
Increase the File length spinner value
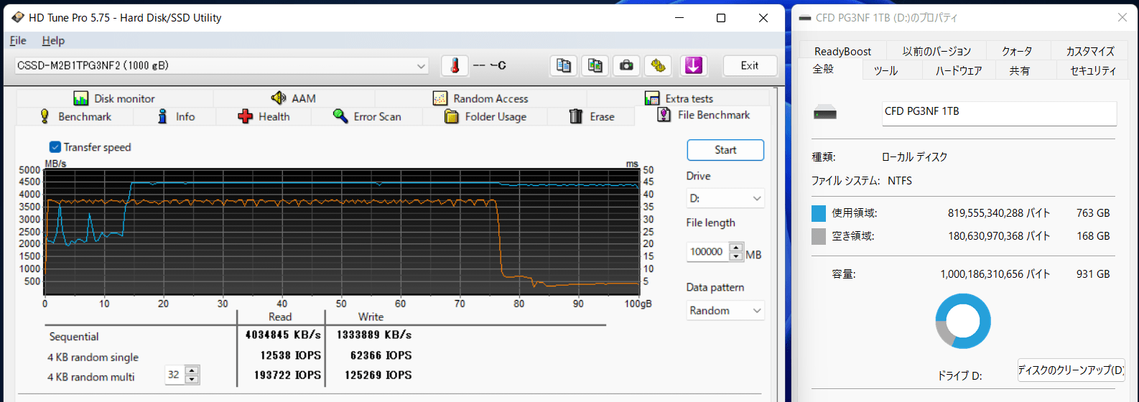736,248
